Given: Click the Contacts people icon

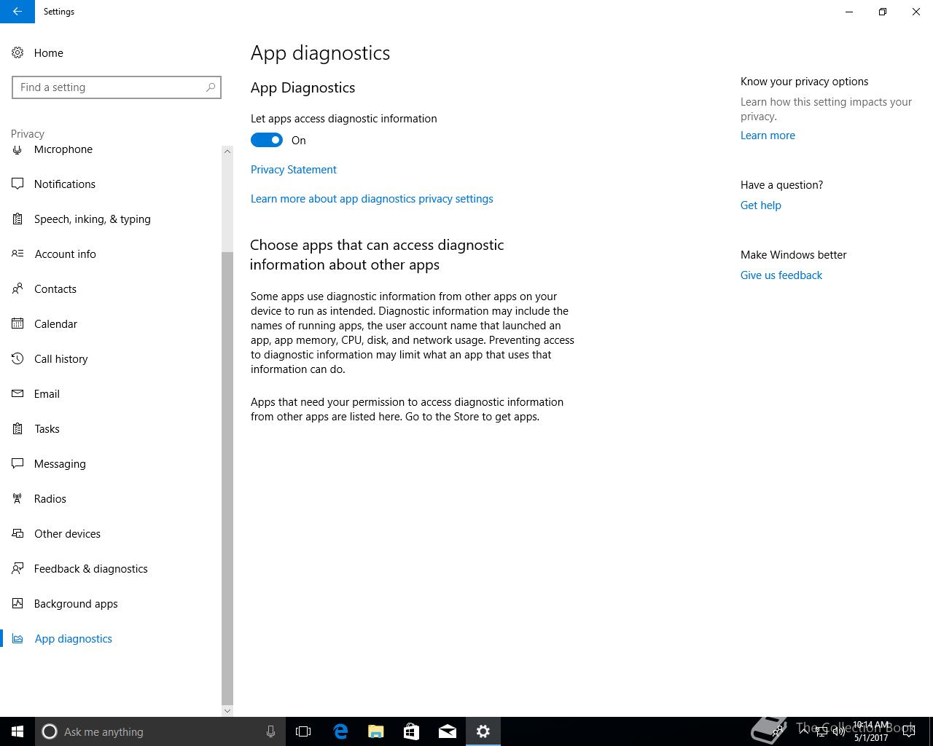Looking at the screenshot, I should pyautogui.click(x=17, y=288).
